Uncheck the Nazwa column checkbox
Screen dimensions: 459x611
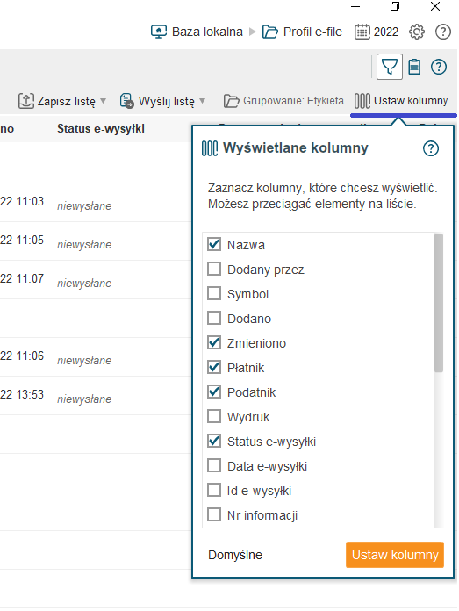(x=214, y=244)
